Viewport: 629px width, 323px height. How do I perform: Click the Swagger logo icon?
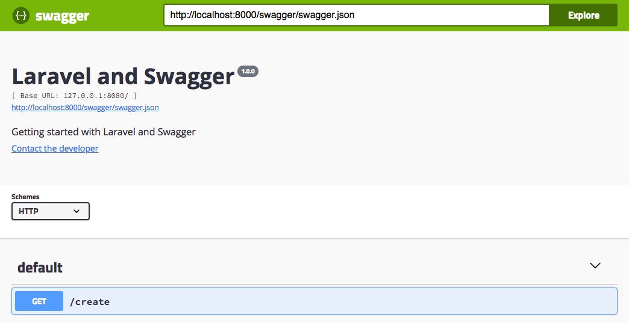(x=21, y=16)
